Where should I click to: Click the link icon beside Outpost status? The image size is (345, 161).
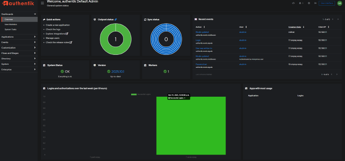(x=116, y=19)
